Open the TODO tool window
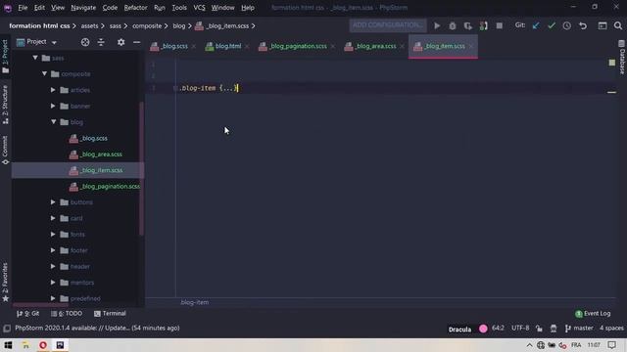 (x=67, y=314)
